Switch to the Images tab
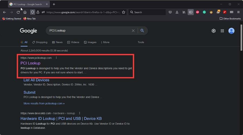 90,42
